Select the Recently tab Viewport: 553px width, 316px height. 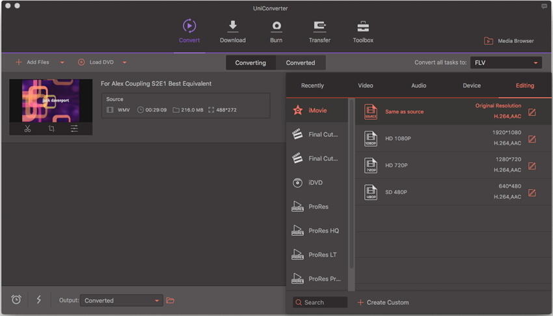click(x=312, y=85)
